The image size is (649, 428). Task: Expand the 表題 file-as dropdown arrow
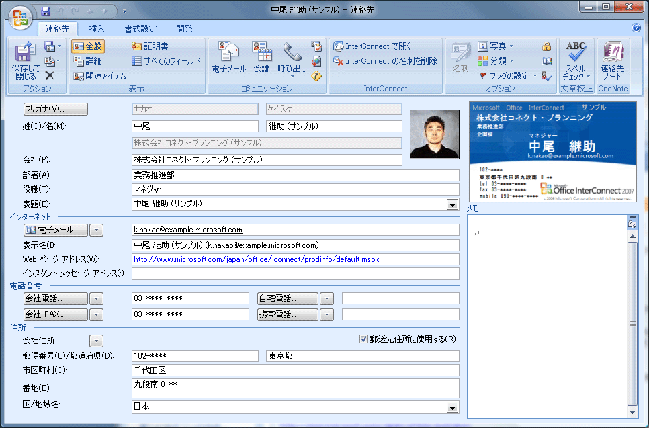point(452,204)
